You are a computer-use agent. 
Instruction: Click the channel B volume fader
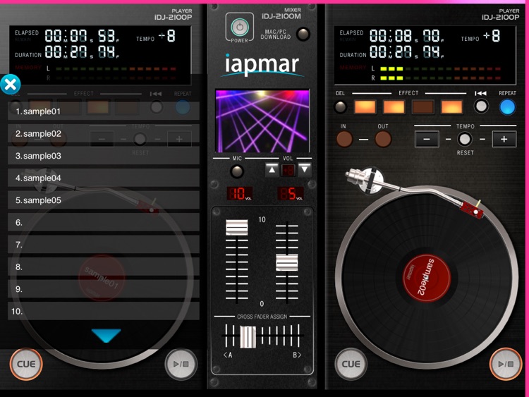tap(287, 262)
